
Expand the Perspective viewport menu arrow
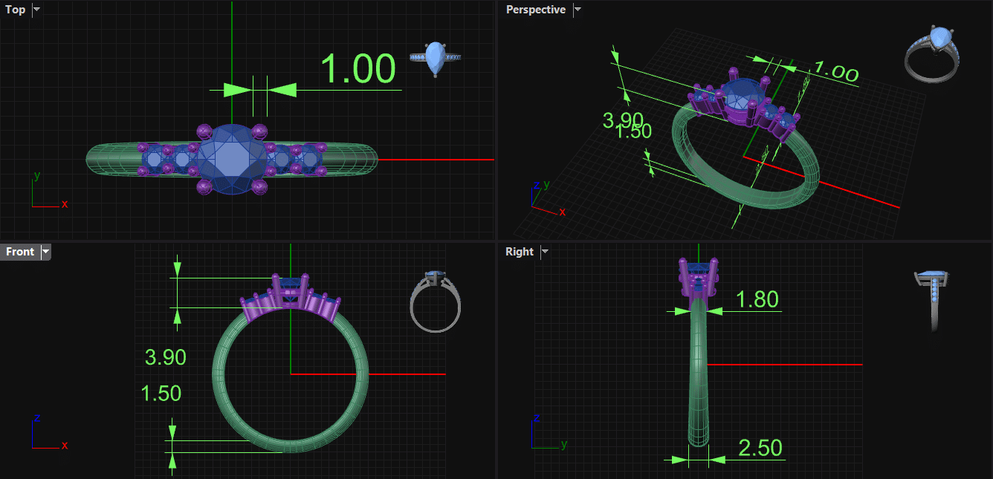(x=578, y=10)
